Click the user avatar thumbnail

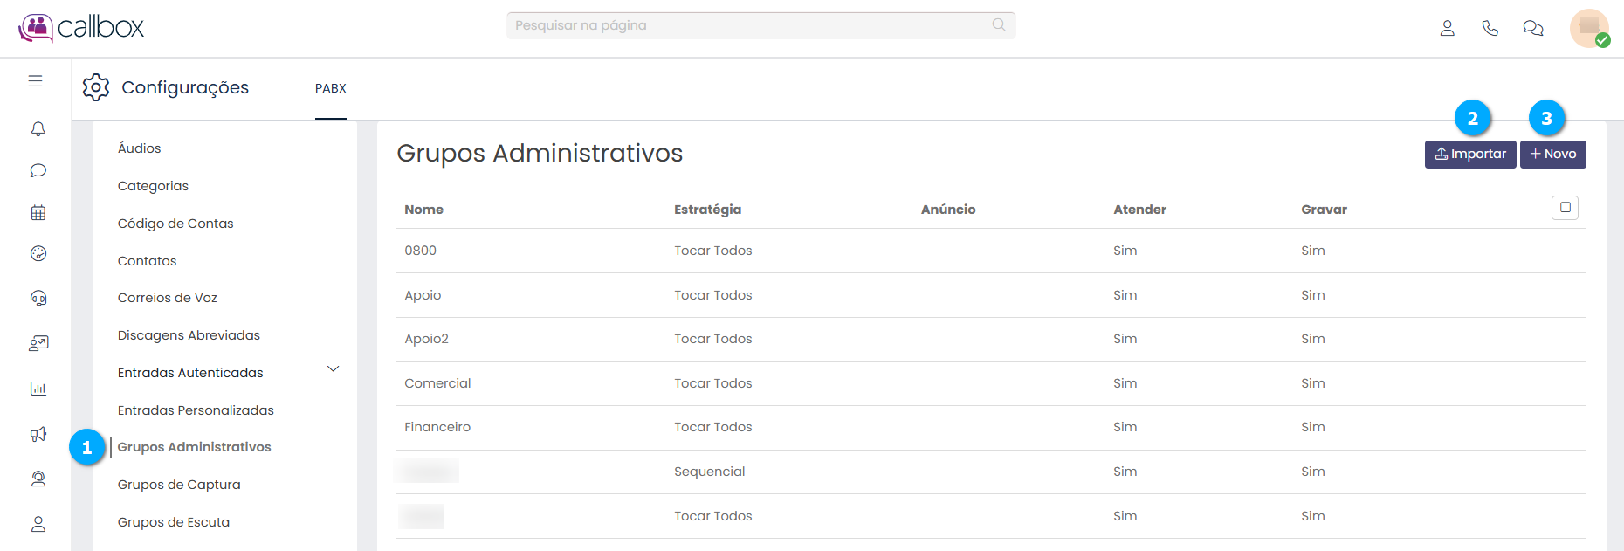1588,28
